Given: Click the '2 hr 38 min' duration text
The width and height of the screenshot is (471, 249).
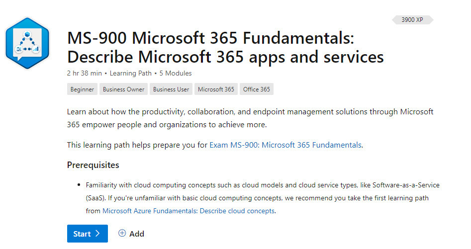Looking at the screenshot, I should [x=85, y=73].
